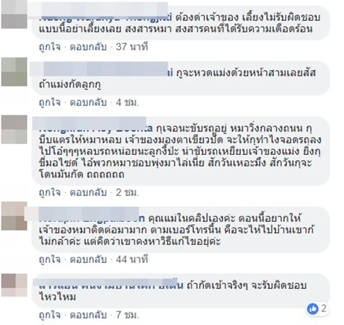344x325 pixels.
Task: Like the comment posted 7 ชม. ago
Action: pos(50,315)
